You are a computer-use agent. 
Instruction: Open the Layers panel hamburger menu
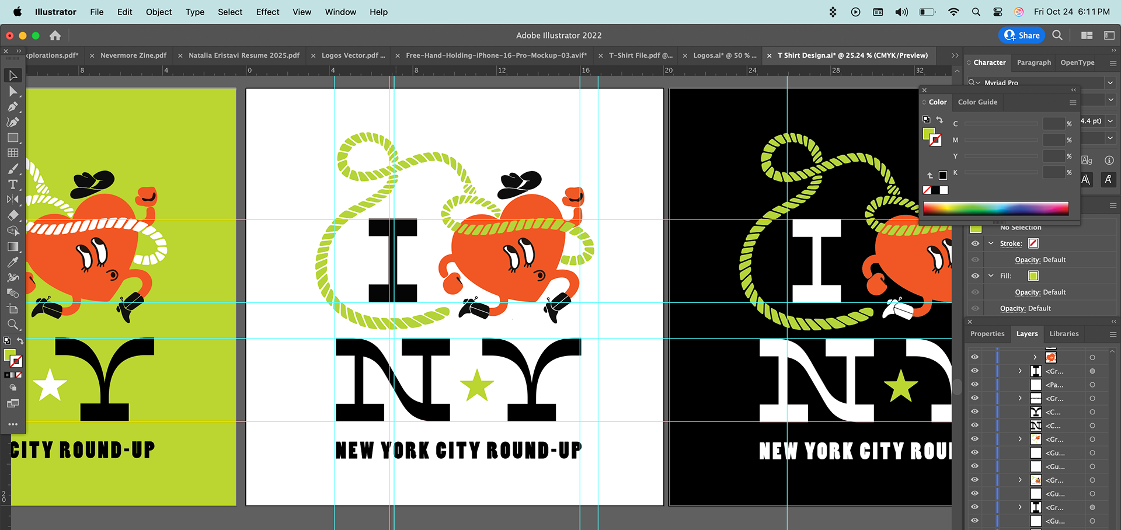pyautogui.click(x=1113, y=334)
